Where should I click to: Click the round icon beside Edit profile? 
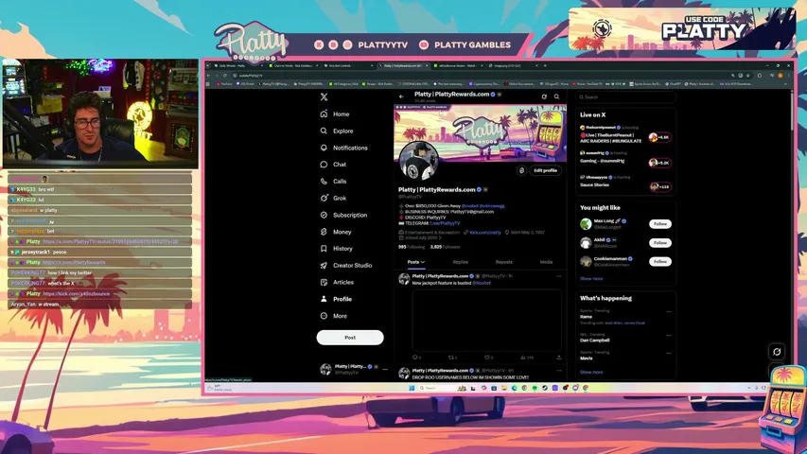(521, 170)
